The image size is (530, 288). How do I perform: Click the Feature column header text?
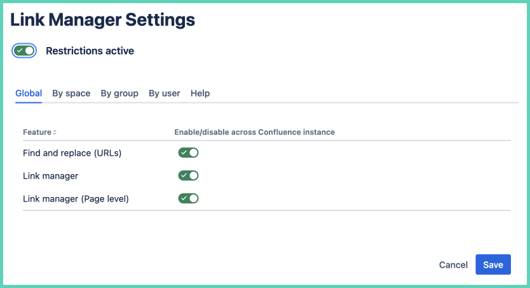point(37,132)
